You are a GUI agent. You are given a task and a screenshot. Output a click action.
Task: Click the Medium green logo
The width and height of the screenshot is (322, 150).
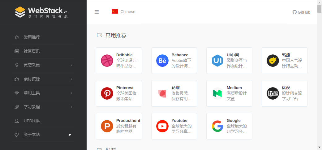(217, 93)
